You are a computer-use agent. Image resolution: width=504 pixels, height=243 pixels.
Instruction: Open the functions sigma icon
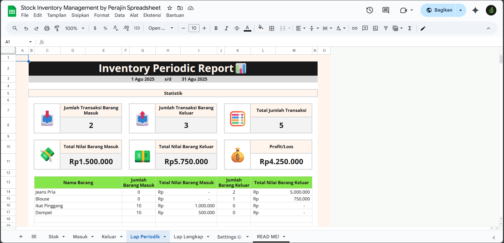[410, 28]
